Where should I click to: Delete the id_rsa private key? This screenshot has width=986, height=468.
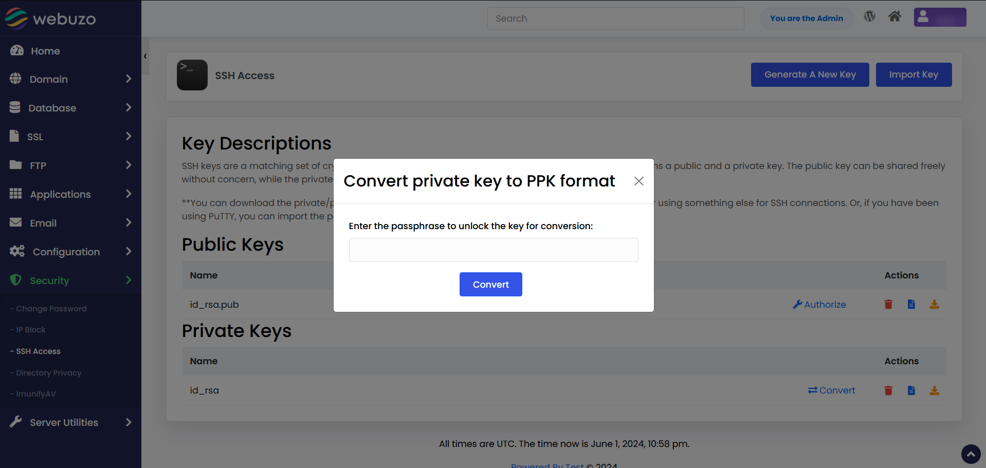pyautogui.click(x=888, y=390)
